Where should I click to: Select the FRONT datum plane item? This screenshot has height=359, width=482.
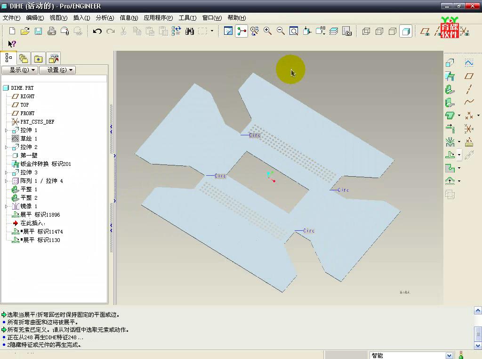27,113
